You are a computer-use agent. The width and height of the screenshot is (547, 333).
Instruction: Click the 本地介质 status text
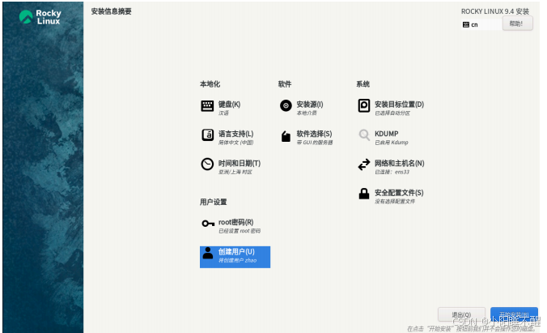point(307,113)
